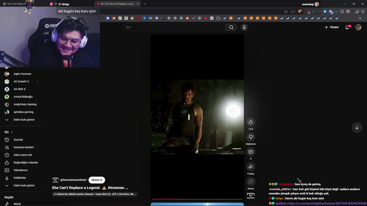Focus the Ara search field
This screenshot has width=367, height=206.
pos(174,27)
